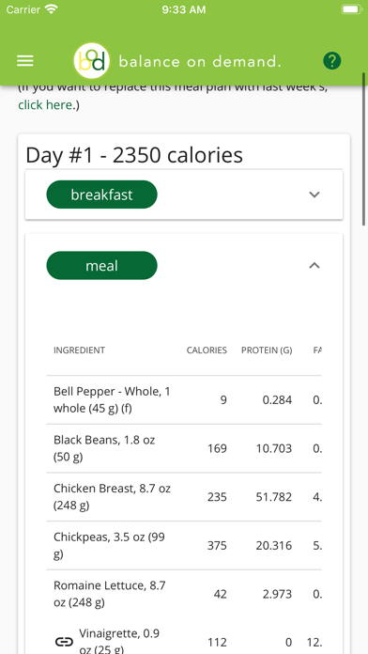Select the Chickpeas ingredient row
368x654 pixels.
(x=184, y=546)
